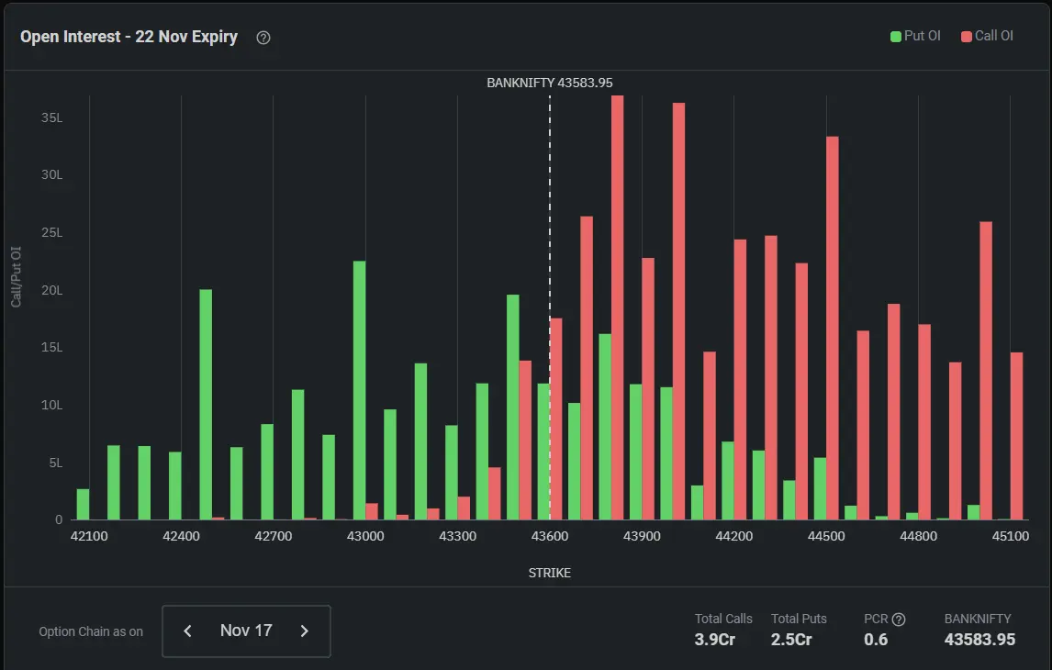Click the 20L y-axis label
This screenshot has width=1052, height=670.
pos(51,290)
